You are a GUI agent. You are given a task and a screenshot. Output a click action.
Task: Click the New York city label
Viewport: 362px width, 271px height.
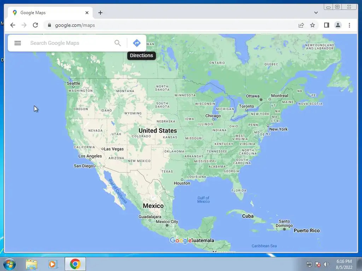279,129
